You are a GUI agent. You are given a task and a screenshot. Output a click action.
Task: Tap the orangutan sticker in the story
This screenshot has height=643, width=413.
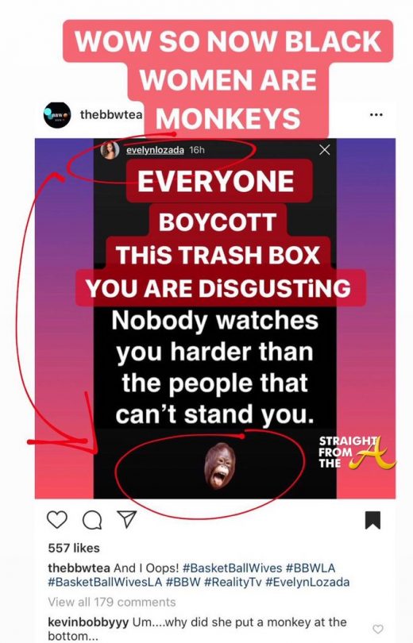220,466
